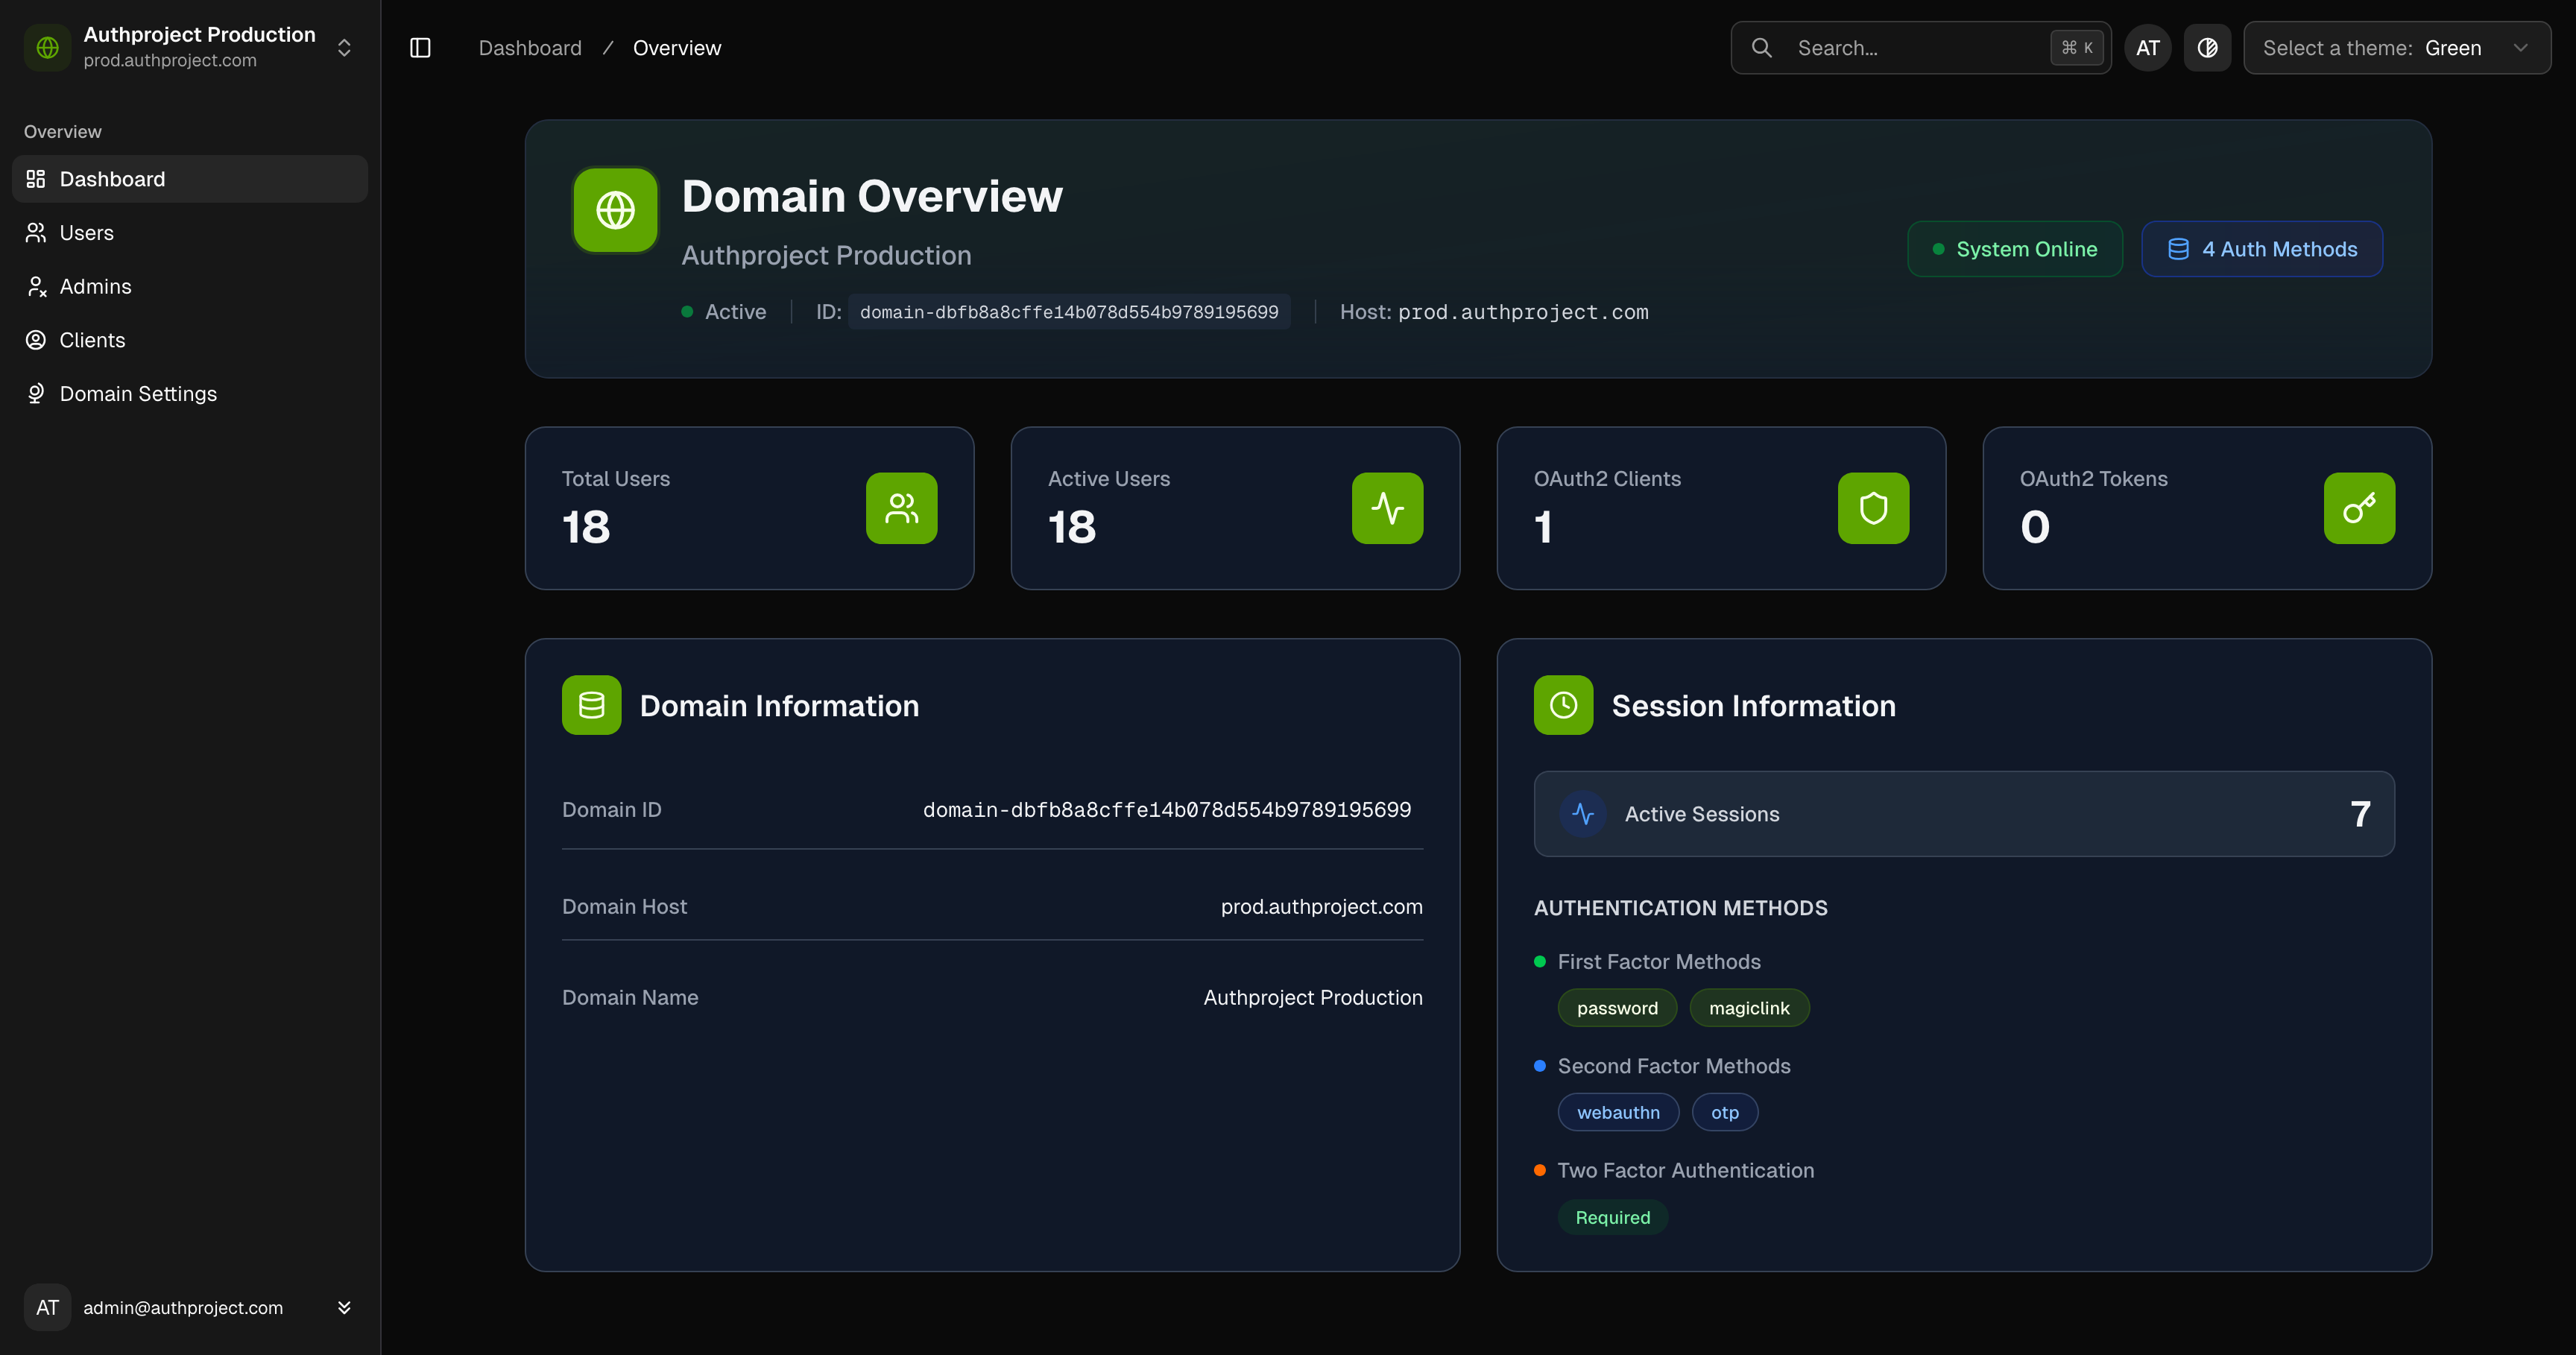Click the otp method tag
This screenshot has width=2576, height=1355.
(x=1724, y=1112)
